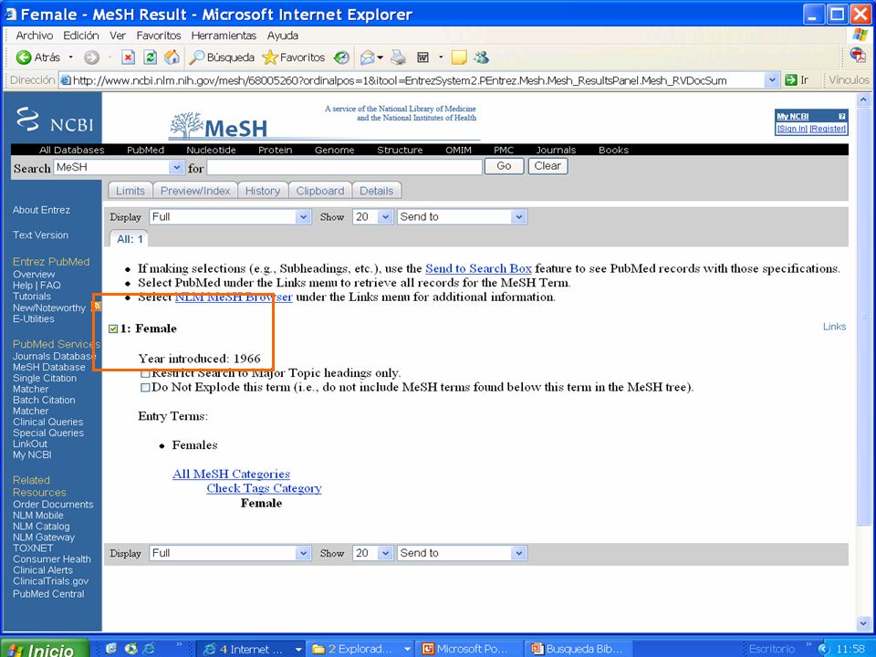
Task: Switch to Microsoft PowerPoint taskbar item
Action: tap(470, 649)
